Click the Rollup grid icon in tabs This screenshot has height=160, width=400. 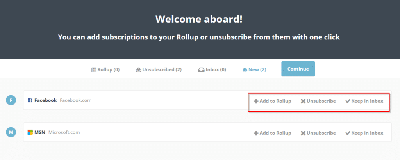pyautogui.click(x=94, y=69)
